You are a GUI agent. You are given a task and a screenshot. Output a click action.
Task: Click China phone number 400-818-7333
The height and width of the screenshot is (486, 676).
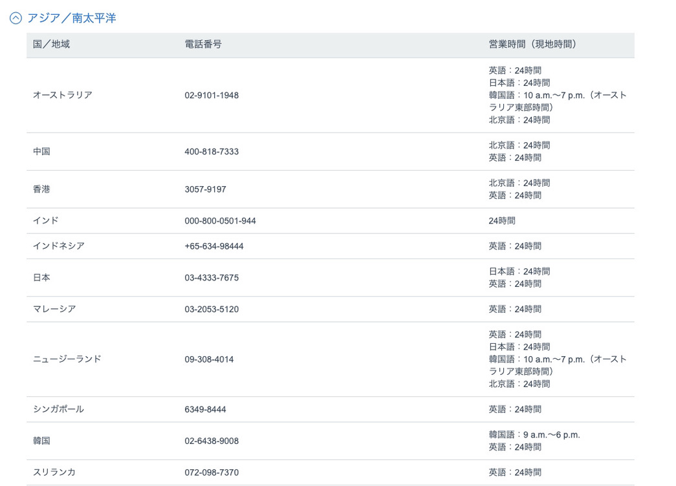[212, 151]
